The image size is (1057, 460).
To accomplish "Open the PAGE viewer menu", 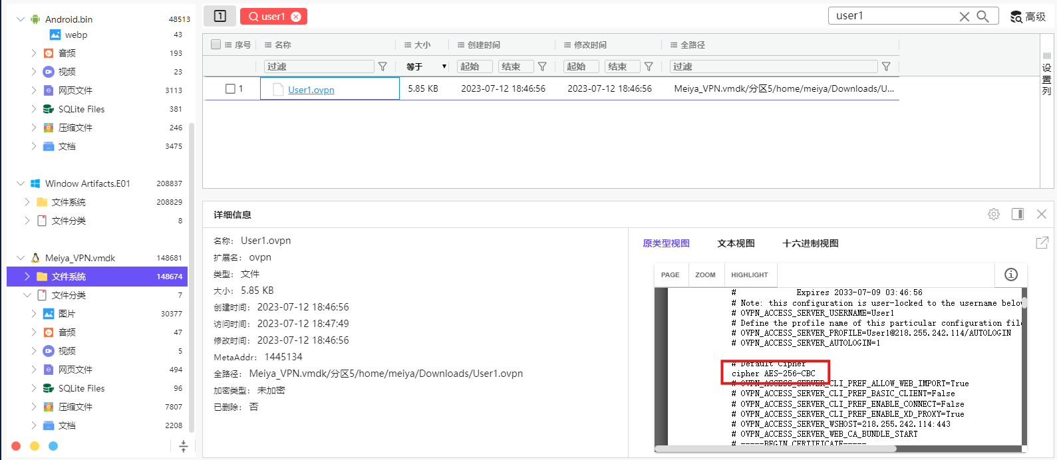I will (671, 275).
